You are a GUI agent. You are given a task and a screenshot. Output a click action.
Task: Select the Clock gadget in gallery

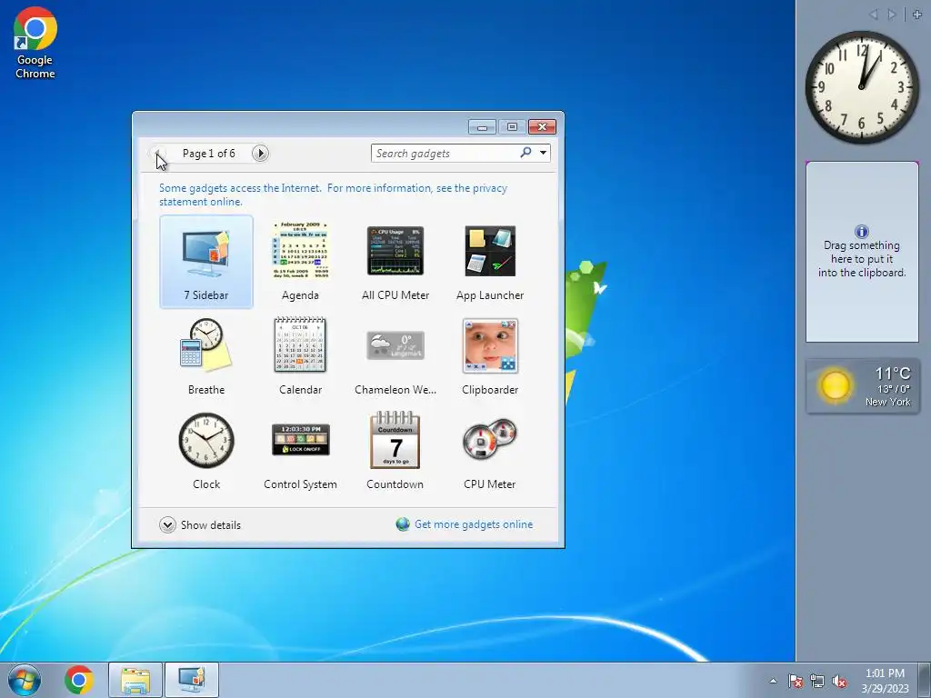point(206,451)
